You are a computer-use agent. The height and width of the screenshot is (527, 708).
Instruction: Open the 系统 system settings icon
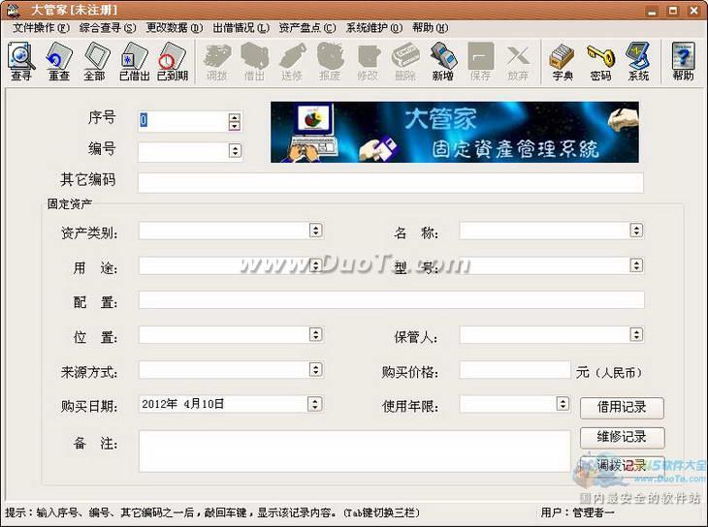click(x=638, y=61)
